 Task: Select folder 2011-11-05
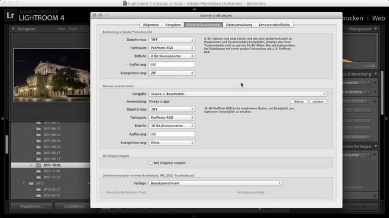(52, 171)
